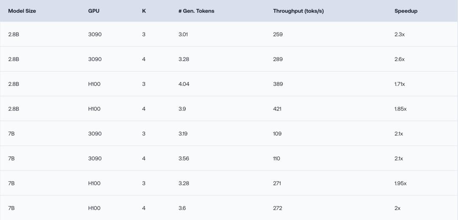Select the 3.19 generated tokens cell
Screen dimensions: 458x220
(183, 134)
